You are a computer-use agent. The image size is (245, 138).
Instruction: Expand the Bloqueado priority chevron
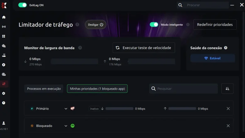tap(66, 126)
